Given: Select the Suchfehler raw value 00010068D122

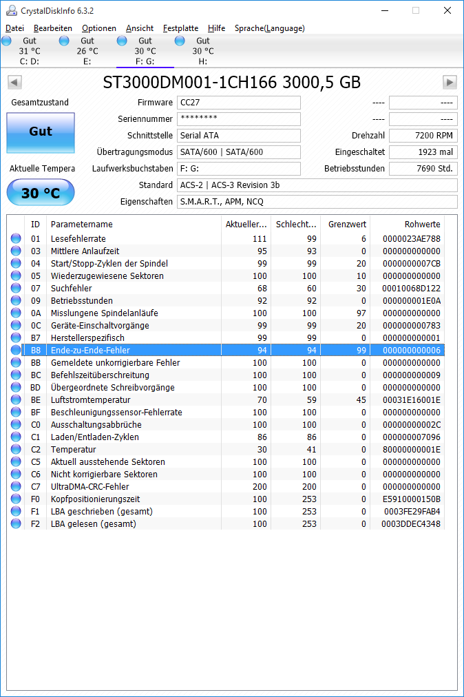Looking at the screenshot, I should (x=411, y=289).
